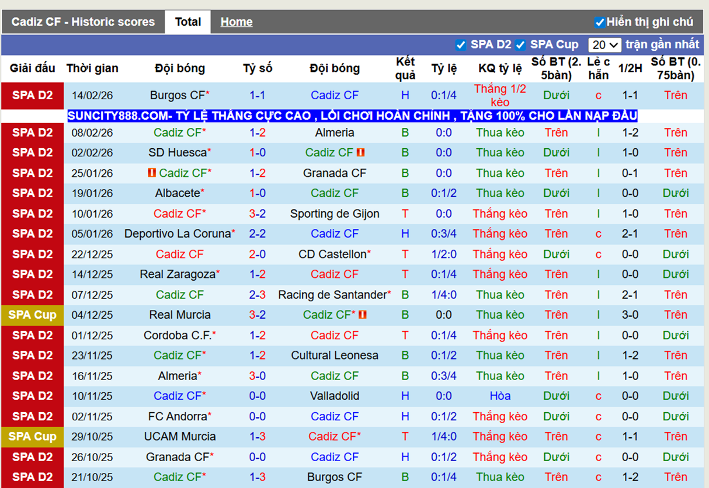Viewport: 709px width, 488px height.
Task: Click the date 22/12/25 cell
Action: 92,254
